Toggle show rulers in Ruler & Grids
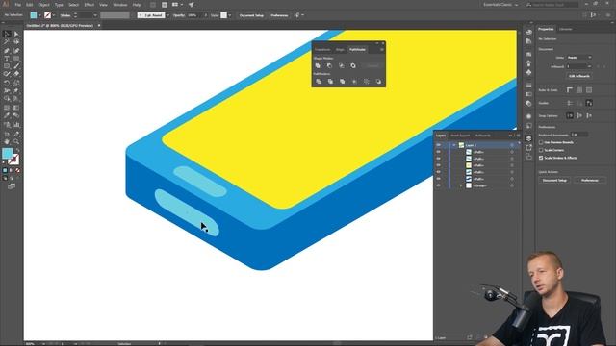The image size is (616, 346). point(570,90)
